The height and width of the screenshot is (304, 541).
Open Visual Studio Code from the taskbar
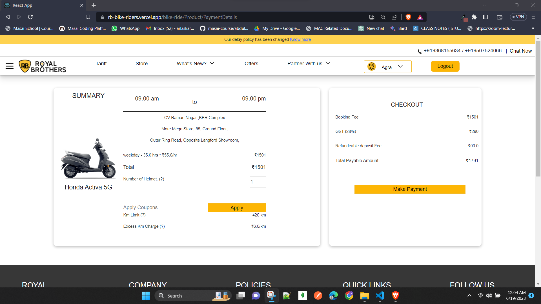[380, 296]
